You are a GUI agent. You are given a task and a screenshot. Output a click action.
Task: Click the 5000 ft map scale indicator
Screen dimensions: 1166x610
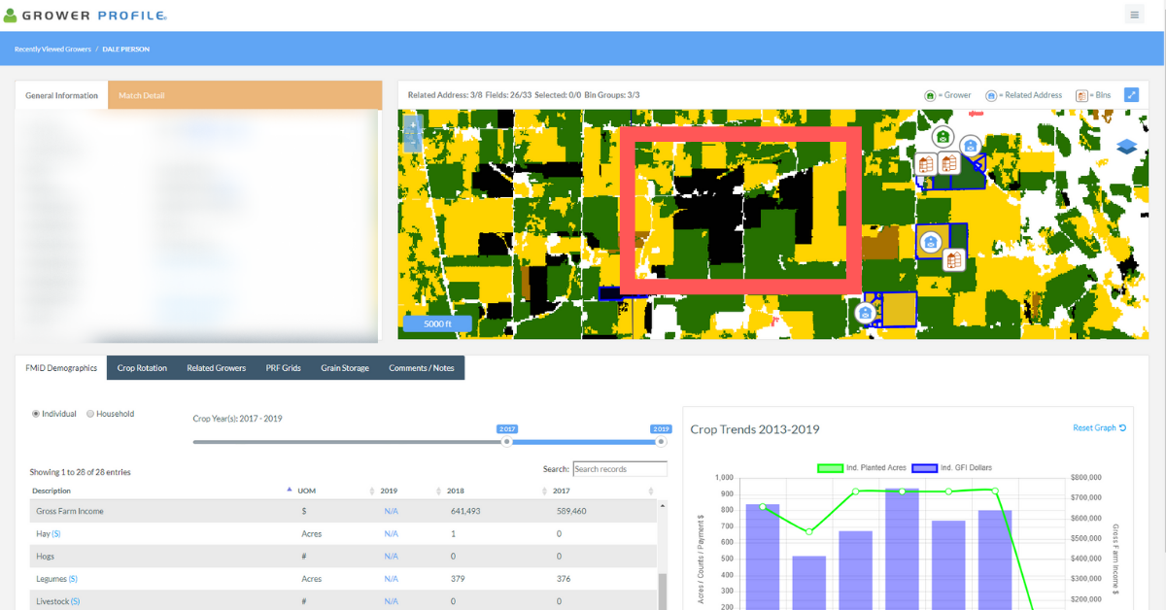click(436, 323)
